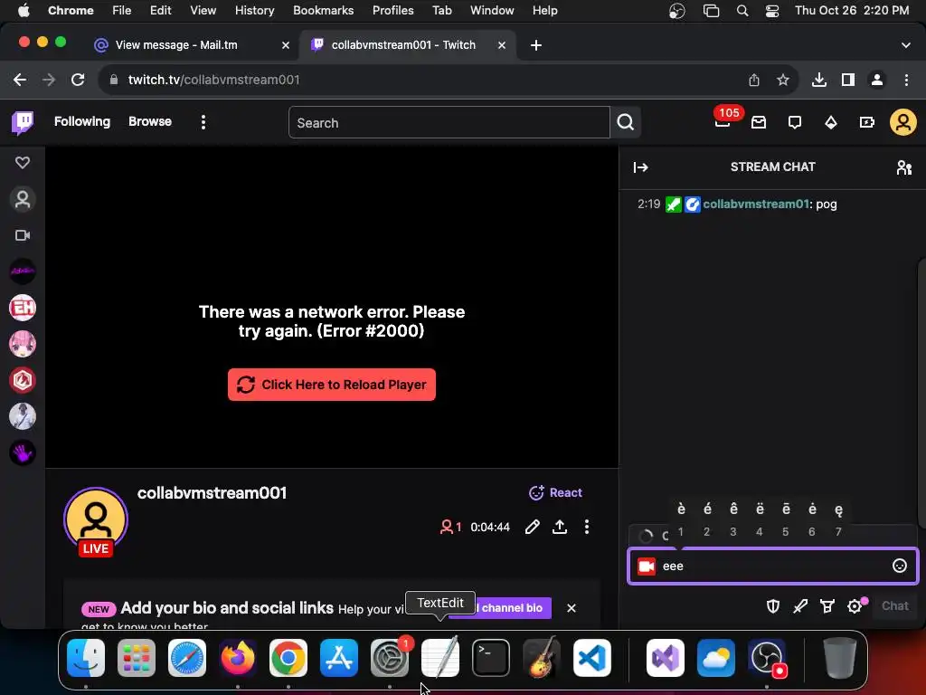This screenshot has width=926, height=695.
Task: Open Twitch top nav more options dots
Action: pyautogui.click(x=203, y=122)
